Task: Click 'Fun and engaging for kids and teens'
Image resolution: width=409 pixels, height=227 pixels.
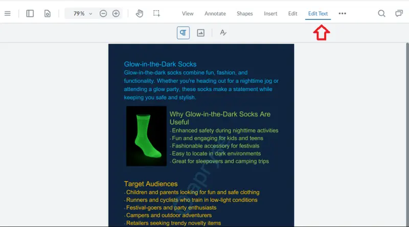Action: (216, 138)
